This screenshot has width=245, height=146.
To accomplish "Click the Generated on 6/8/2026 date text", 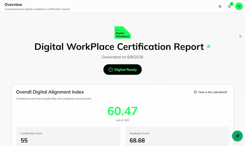I will click(x=123, y=57).
